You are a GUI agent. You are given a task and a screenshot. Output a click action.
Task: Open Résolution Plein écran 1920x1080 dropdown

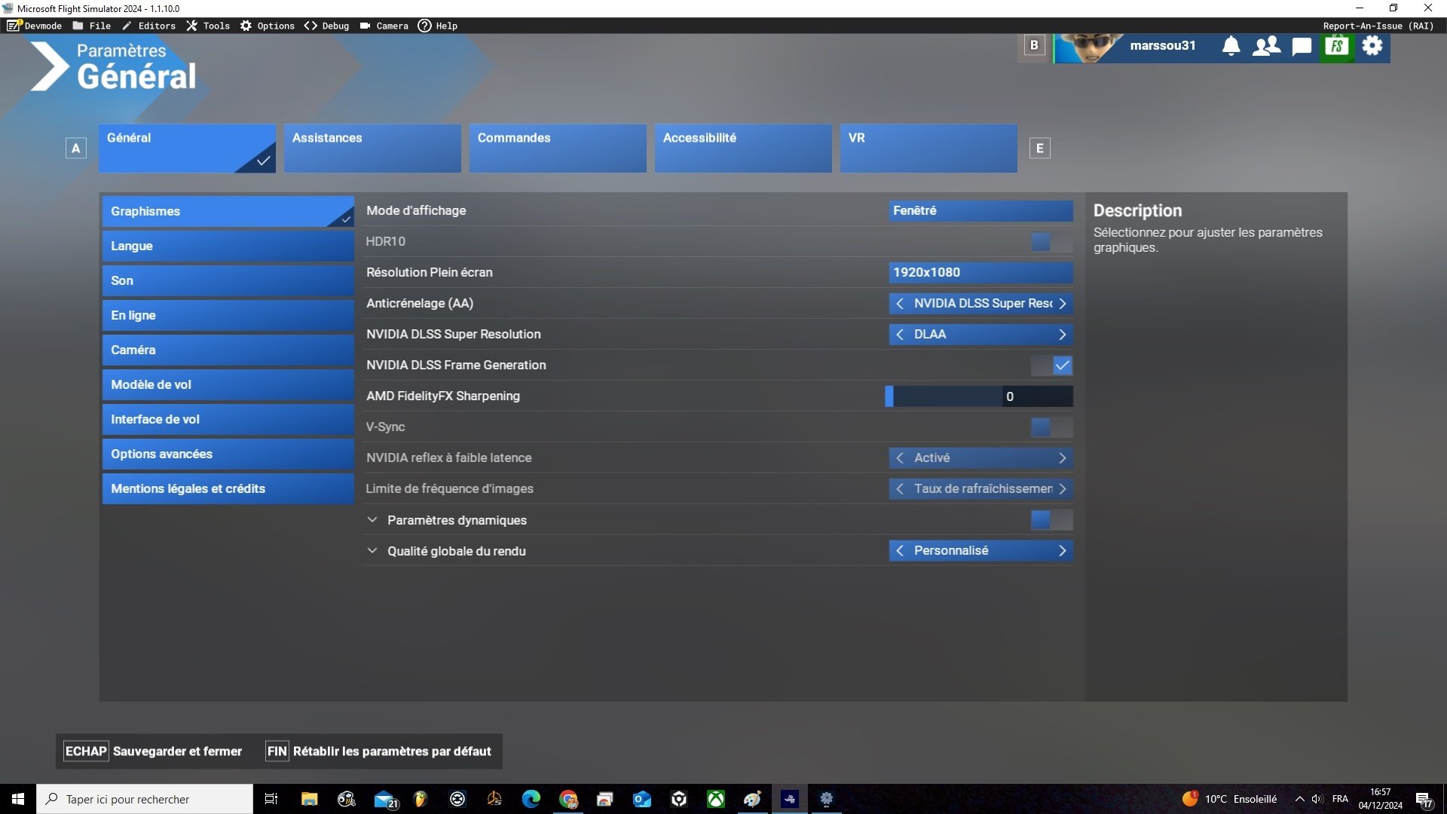pyautogui.click(x=980, y=273)
